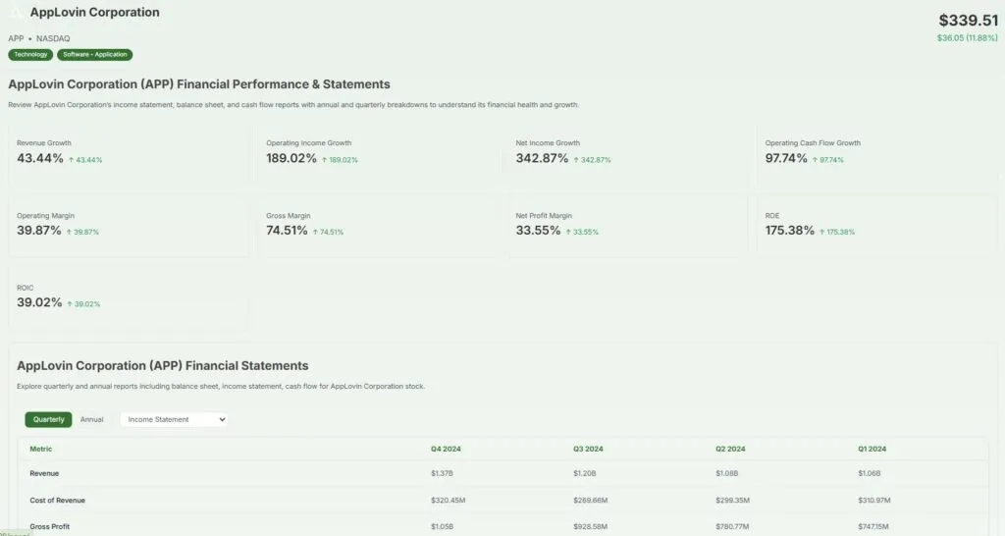Click the Software - Application tag
The width and height of the screenshot is (1005, 536).
[x=94, y=55]
